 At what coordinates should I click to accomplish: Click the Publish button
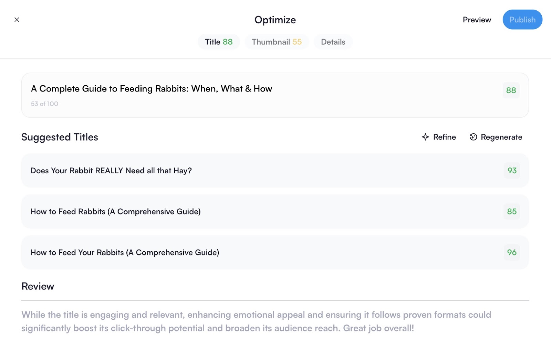[x=522, y=20]
